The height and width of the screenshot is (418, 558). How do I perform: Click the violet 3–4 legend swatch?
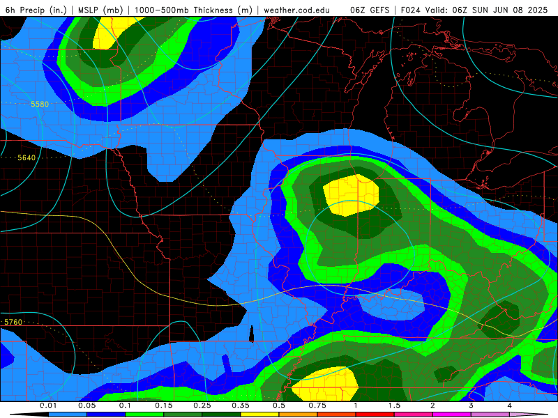(490, 415)
